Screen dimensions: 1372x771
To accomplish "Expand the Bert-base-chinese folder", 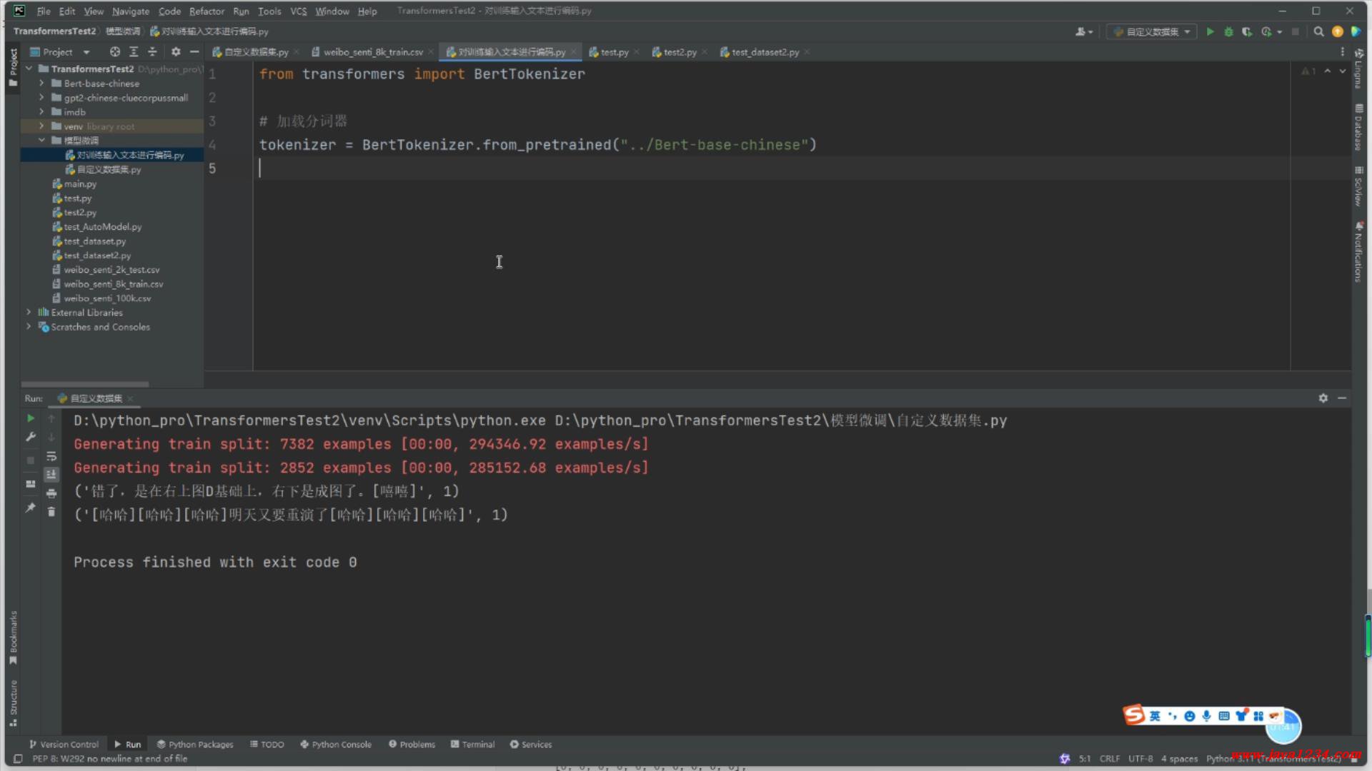I will (x=41, y=84).
